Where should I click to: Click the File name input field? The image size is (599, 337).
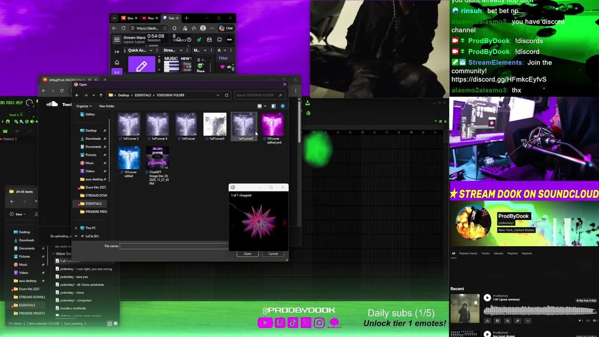pos(174,246)
